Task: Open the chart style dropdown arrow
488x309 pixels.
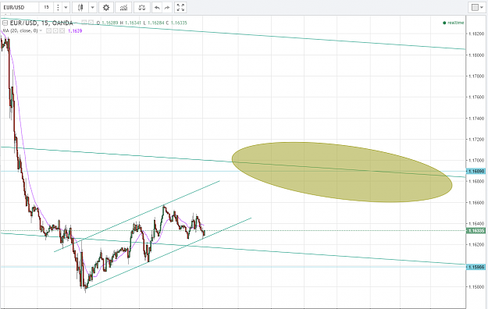Action: (x=92, y=8)
